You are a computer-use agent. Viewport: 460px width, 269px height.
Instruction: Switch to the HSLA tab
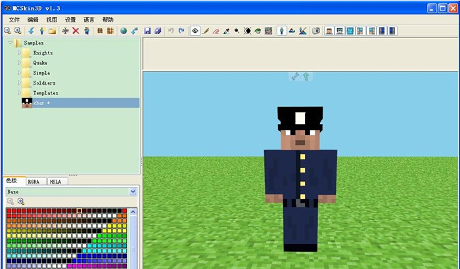tap(57, 181)
